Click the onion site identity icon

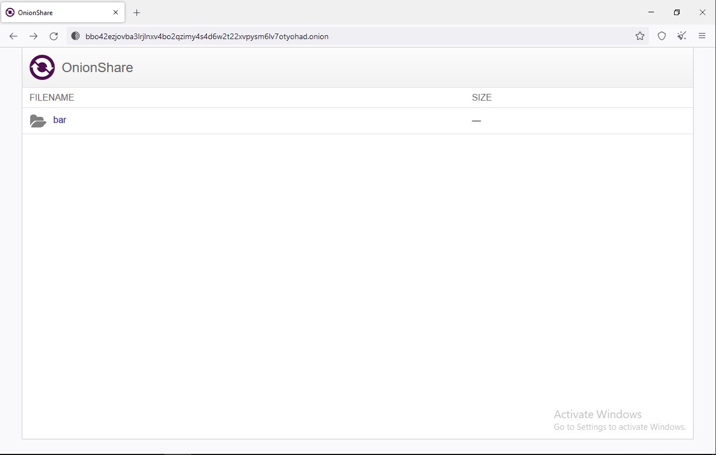pyautogui.click(x=75, y=36)
